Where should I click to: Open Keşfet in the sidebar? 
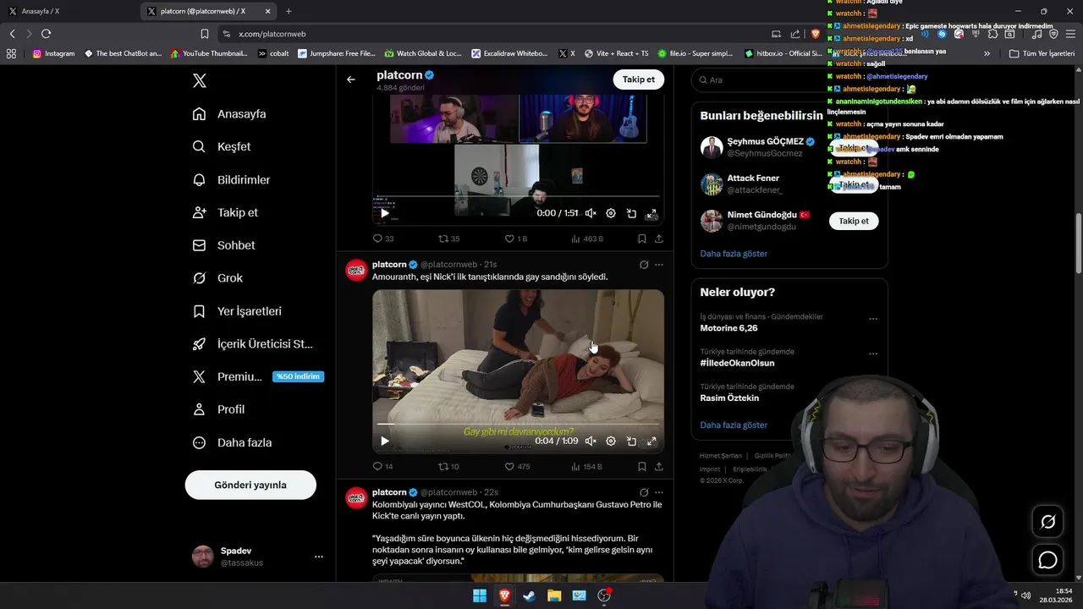tap(222, 146)
